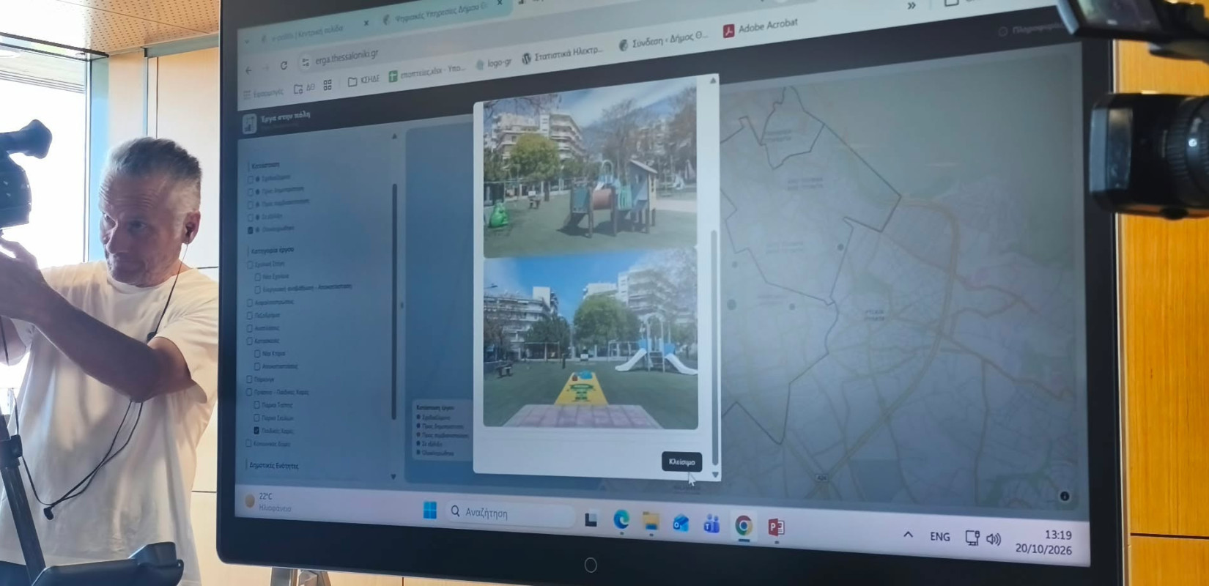
Task: Switch to the first Chrome tab
Action: 314,33
